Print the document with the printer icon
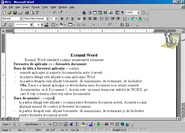This screenshot has height=133, width=185. tap(27, 13)
